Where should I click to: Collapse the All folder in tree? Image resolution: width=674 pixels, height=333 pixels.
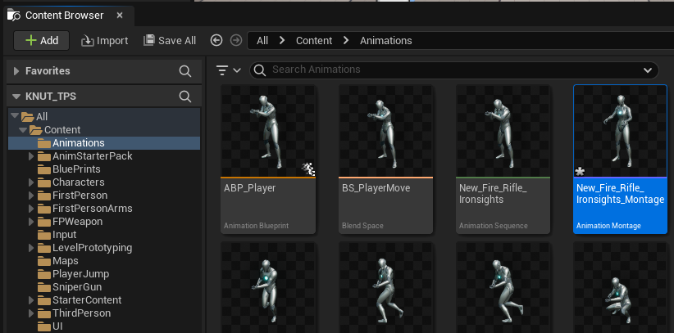[14, 117]
